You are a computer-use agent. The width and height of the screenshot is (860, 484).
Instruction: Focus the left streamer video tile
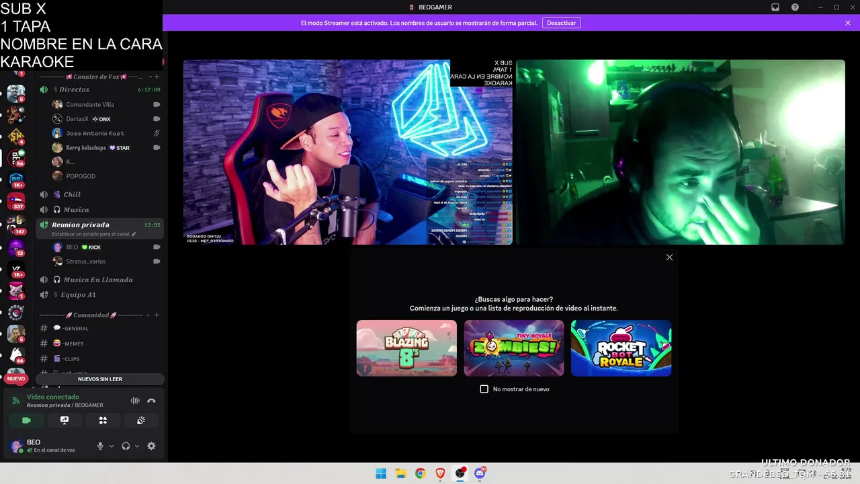point(348,152)
